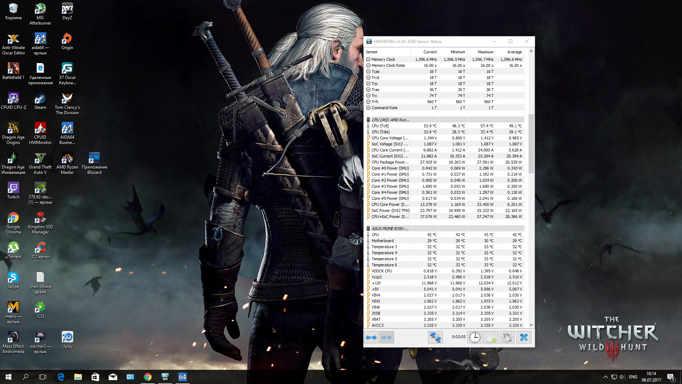Open HWiNFO sensor settings gear
This screenshot has width=682, height=384.
(x=507, y=337)
